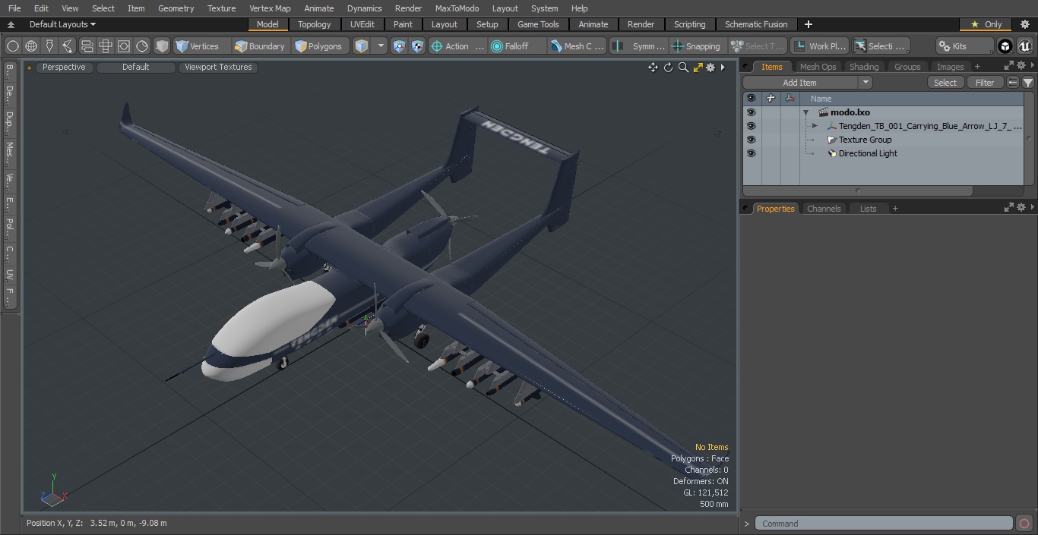Screen dimensions: 1038x535
Task: Activate Polygons selection mode
Action: 319,46
